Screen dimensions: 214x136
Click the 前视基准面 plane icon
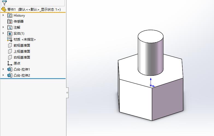[10, 45]
